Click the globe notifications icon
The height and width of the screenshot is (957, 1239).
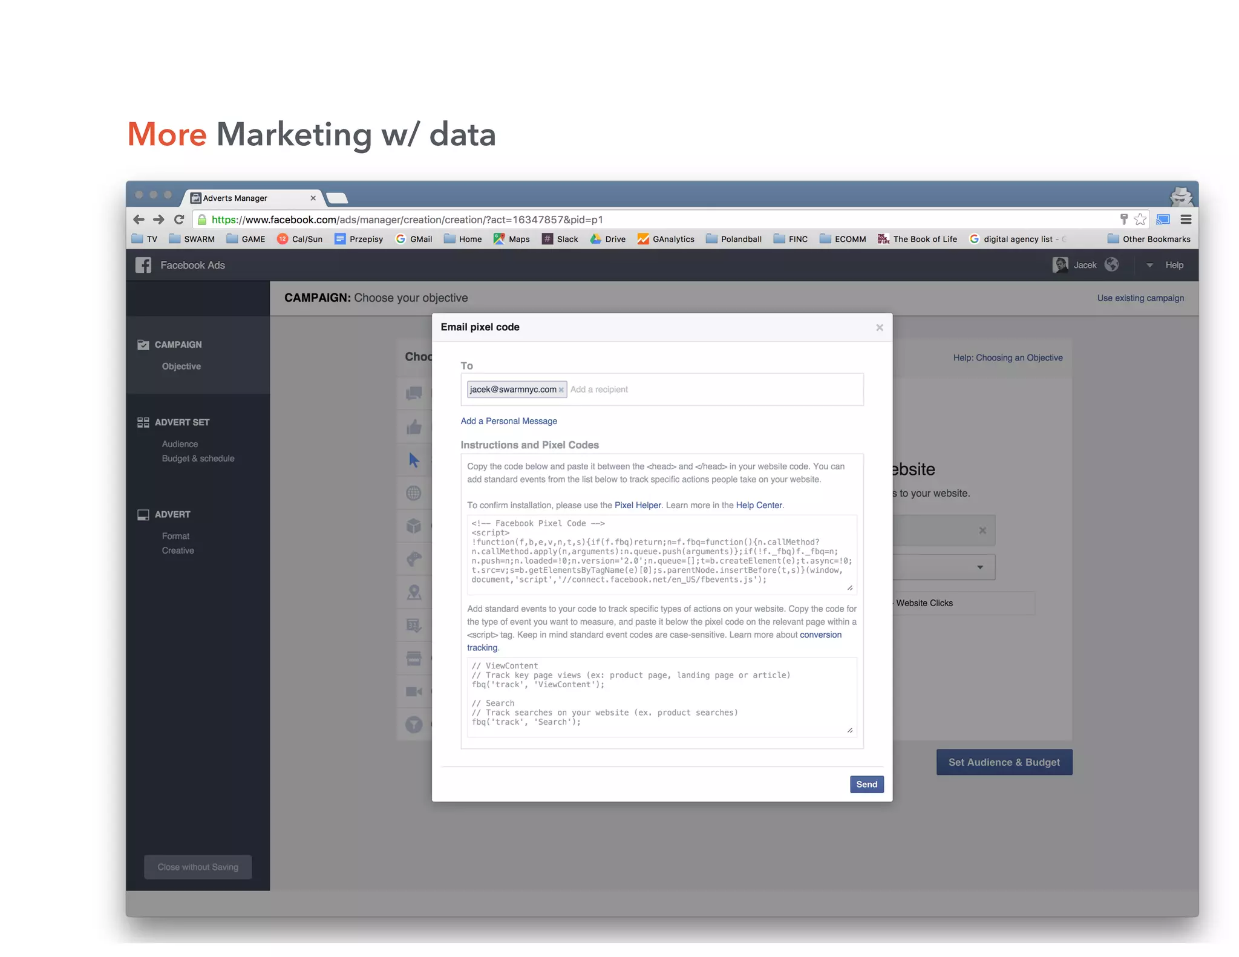1111,265
